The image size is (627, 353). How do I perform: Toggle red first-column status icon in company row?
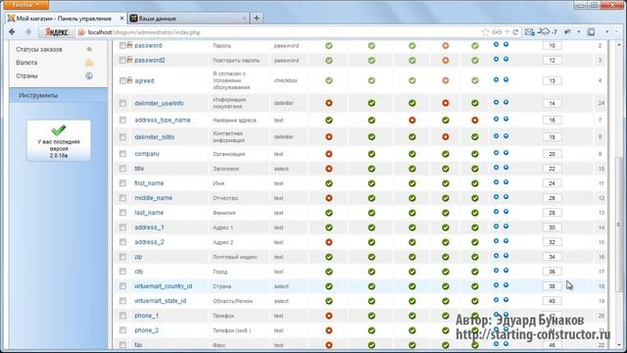click(x=329, y=154)
